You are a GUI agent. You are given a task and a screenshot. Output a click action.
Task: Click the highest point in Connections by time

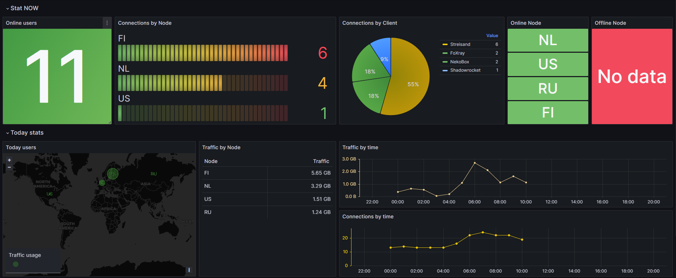tap(483, 232)
